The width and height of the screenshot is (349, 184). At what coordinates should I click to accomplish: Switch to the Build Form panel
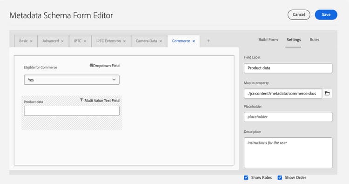268,40
